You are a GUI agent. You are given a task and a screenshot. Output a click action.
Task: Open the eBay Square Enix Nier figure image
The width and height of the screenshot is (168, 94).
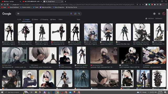[x=123, y=32]
